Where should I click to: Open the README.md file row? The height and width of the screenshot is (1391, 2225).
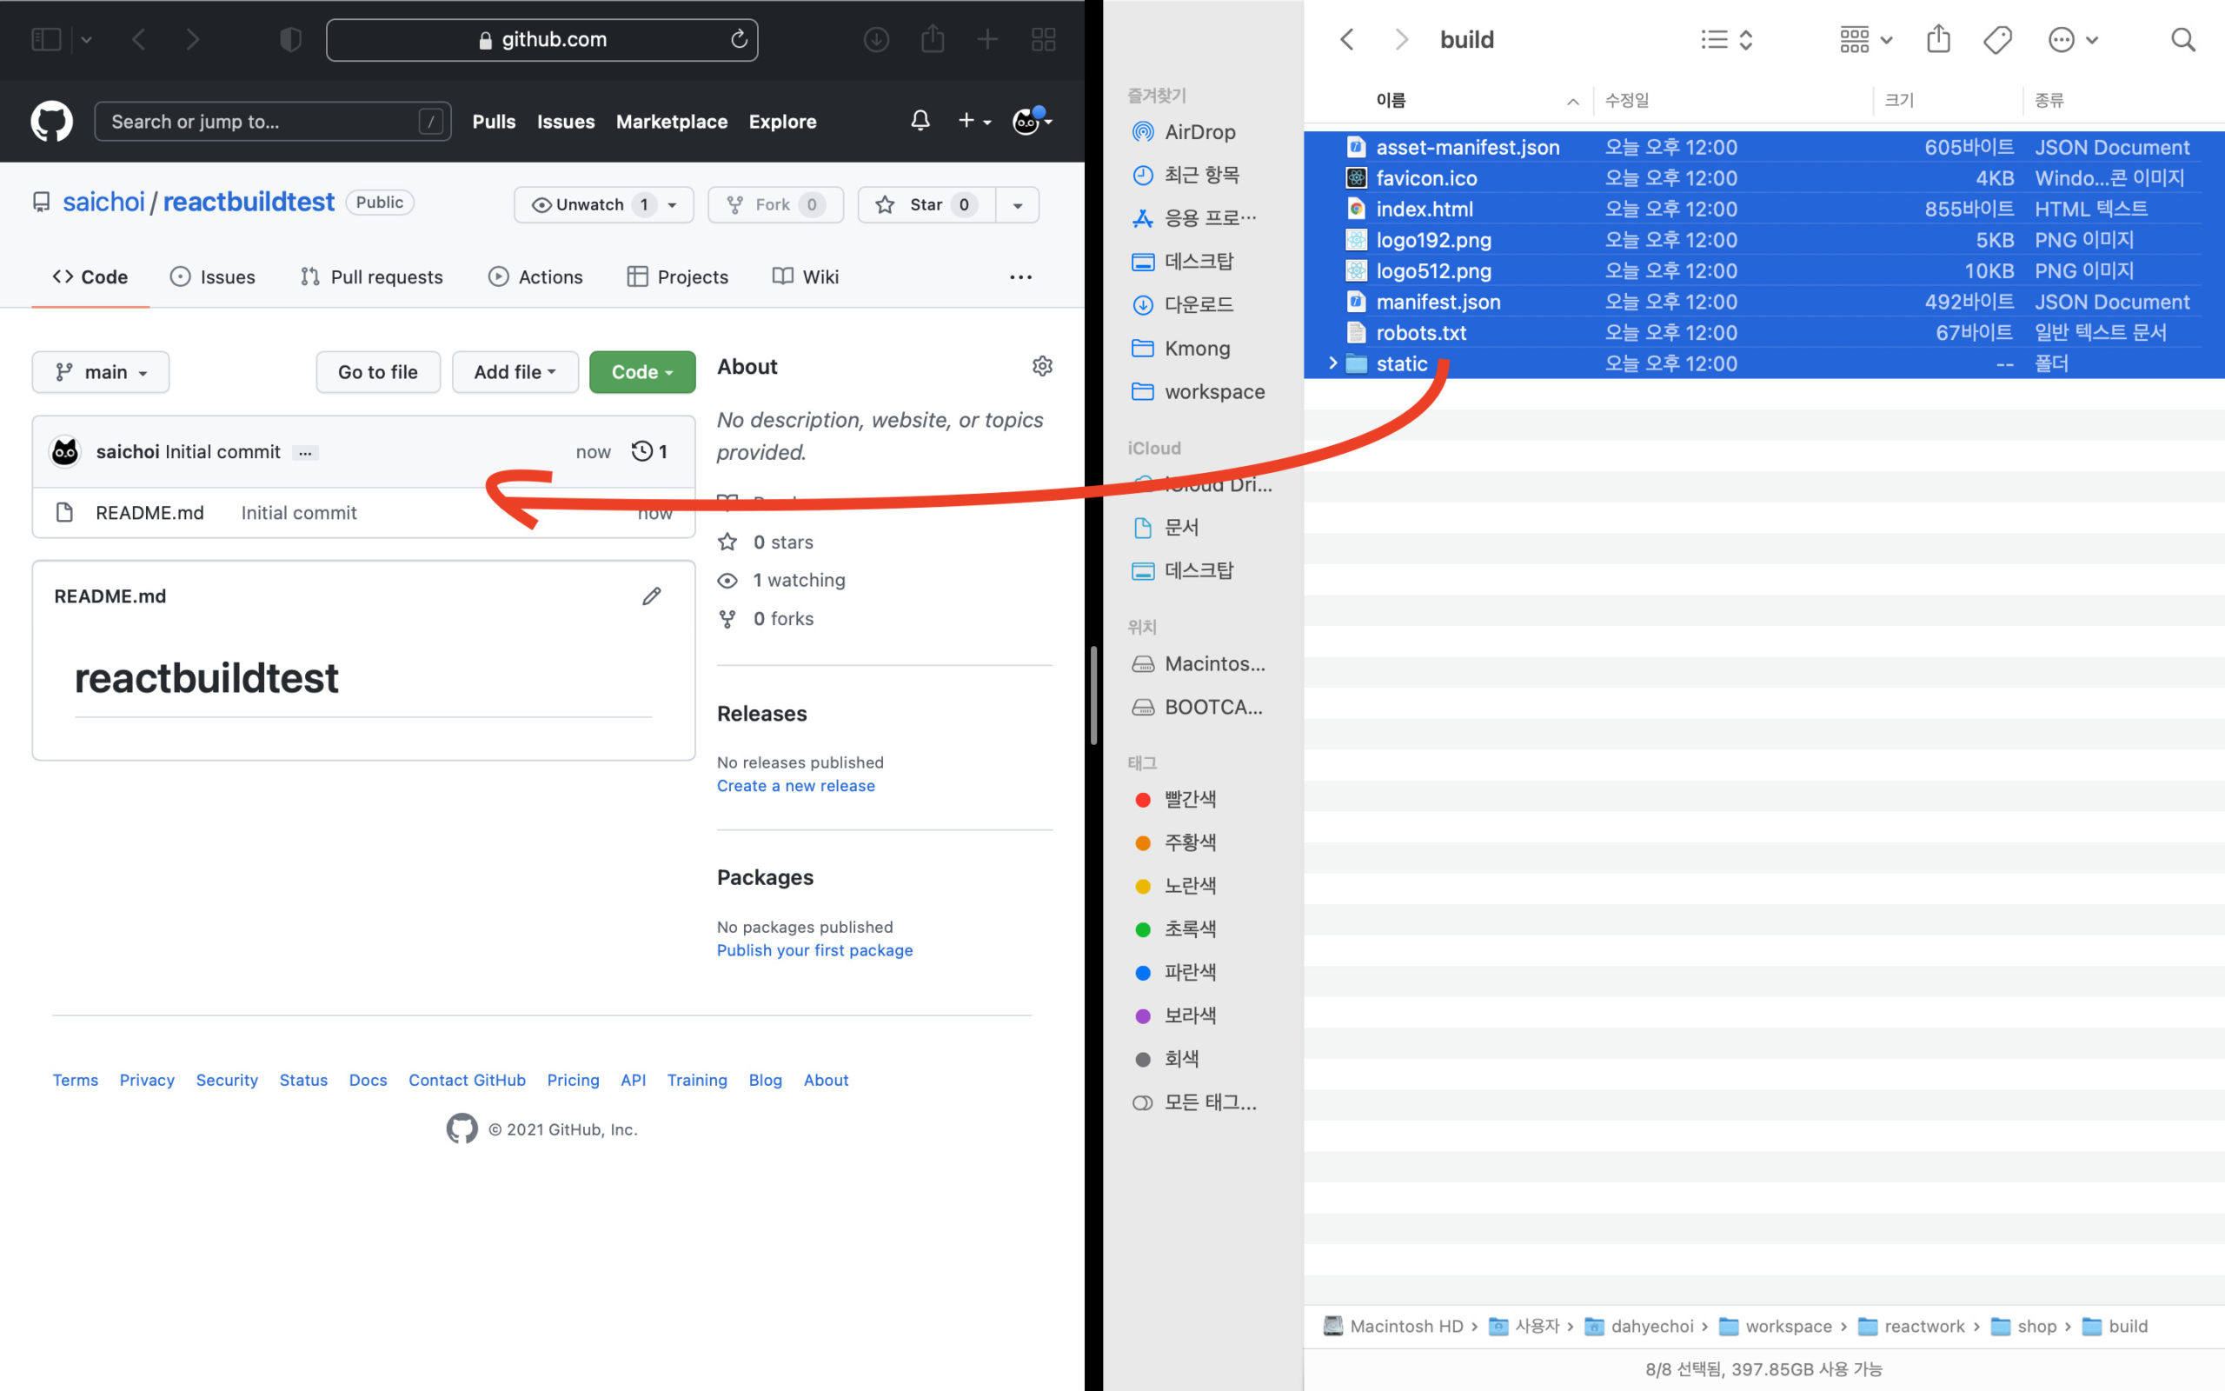pyautogui.click(x=363, y=512)
